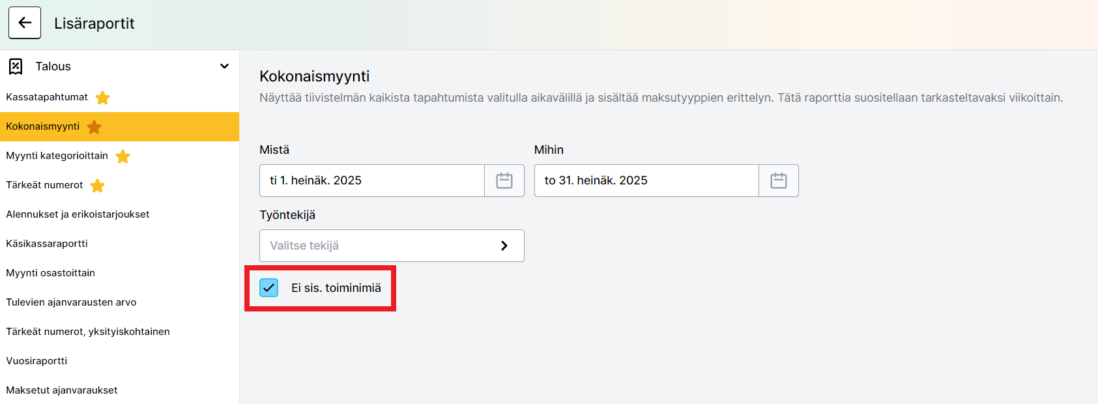The height and width of the screenshot is (404, 1098).
Task: Open the Myynti osastoittain report
Action: point(51,273)
